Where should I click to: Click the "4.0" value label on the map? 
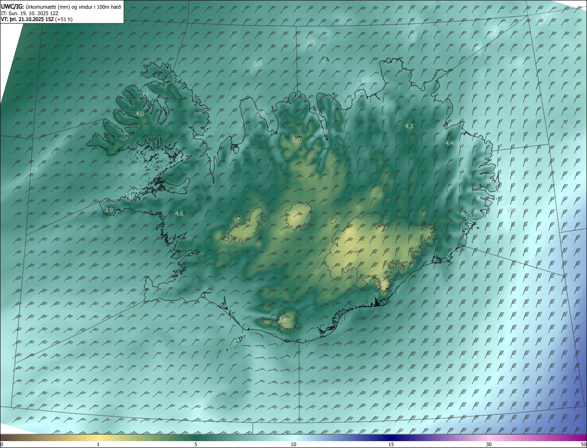click(140, 114)
